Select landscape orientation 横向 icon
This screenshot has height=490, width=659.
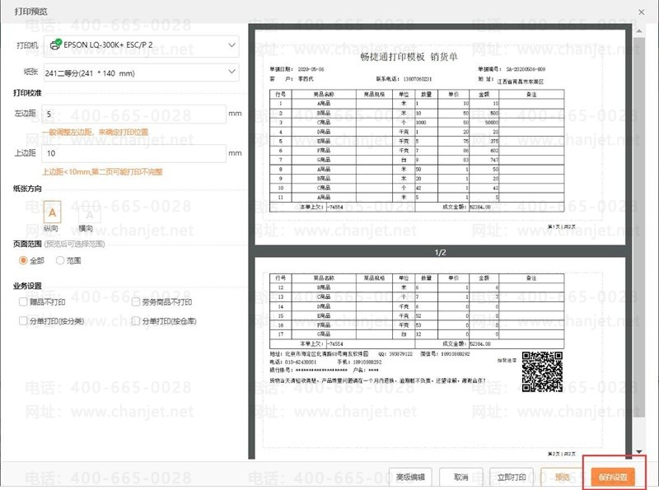pyautogui.click(x=89, y=215)
